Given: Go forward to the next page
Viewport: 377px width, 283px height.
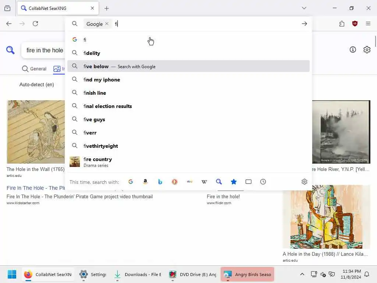Looking at the screenshot, I should click(x=22, y=24).
